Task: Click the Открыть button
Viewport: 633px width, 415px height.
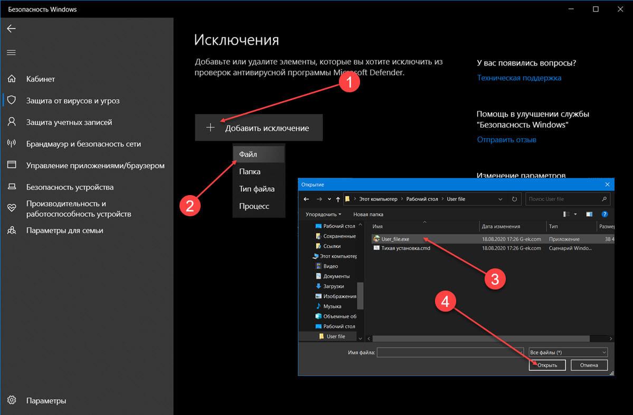Action: (547, 365)
